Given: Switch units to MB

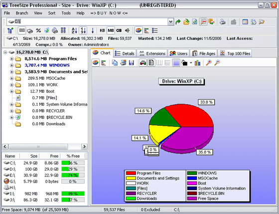Looking at the screenshot, I should tap(111, 30).
